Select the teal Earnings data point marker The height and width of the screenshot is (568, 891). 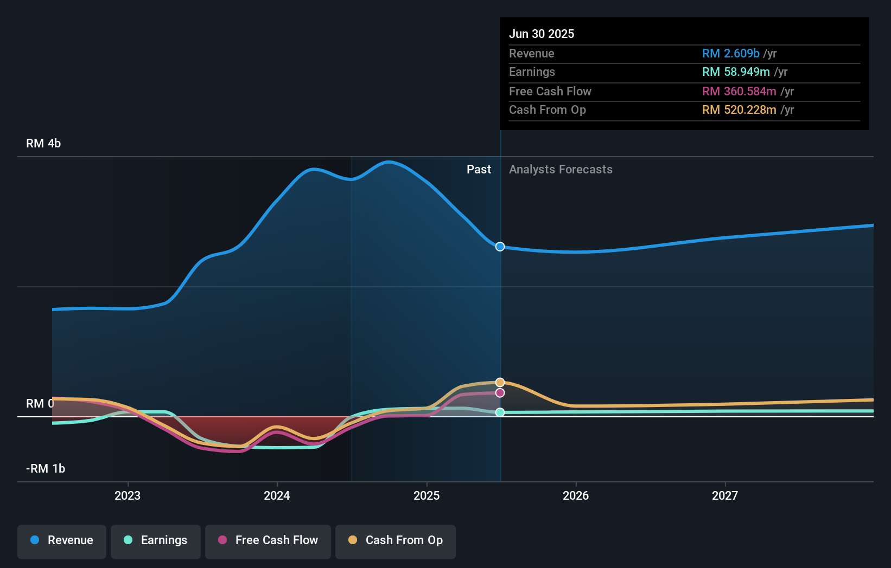pyautogui.click(x=500, y=412)
